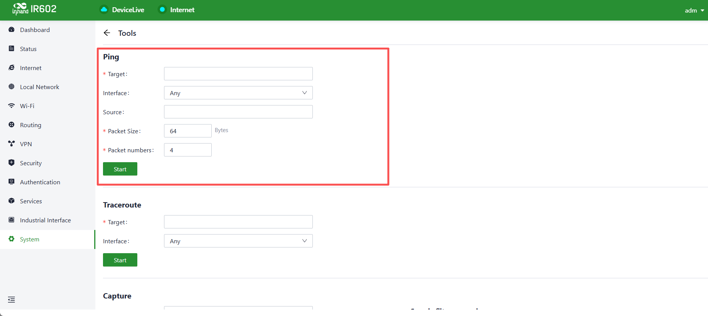The image size is (708, 316).
Task: Click the System menu item label
Action: point(30,239)
